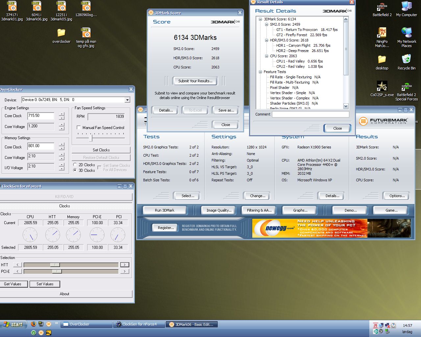
Task: Open the yellow desktop folder icon
Action: (x=382, y=63)
